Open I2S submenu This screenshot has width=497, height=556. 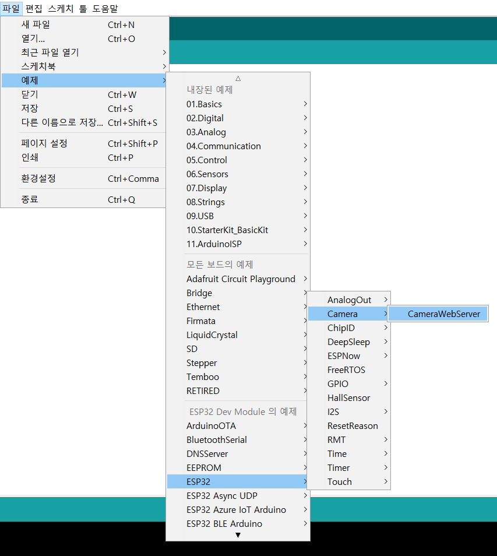tap(349, 411)
